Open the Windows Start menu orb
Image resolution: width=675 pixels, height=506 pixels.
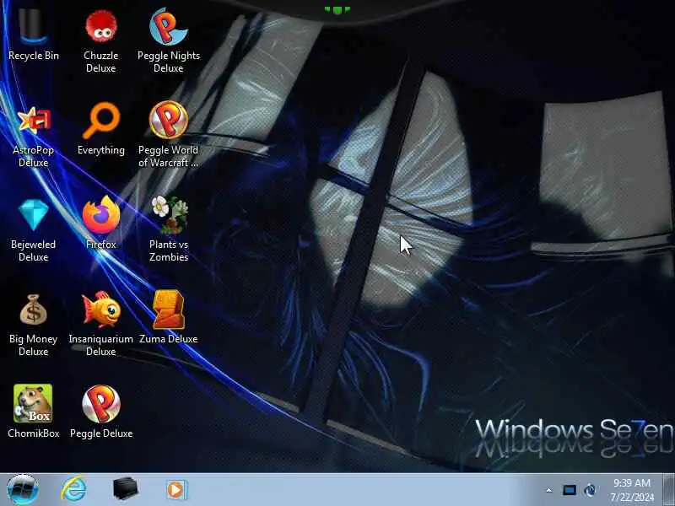click(23, 490)
